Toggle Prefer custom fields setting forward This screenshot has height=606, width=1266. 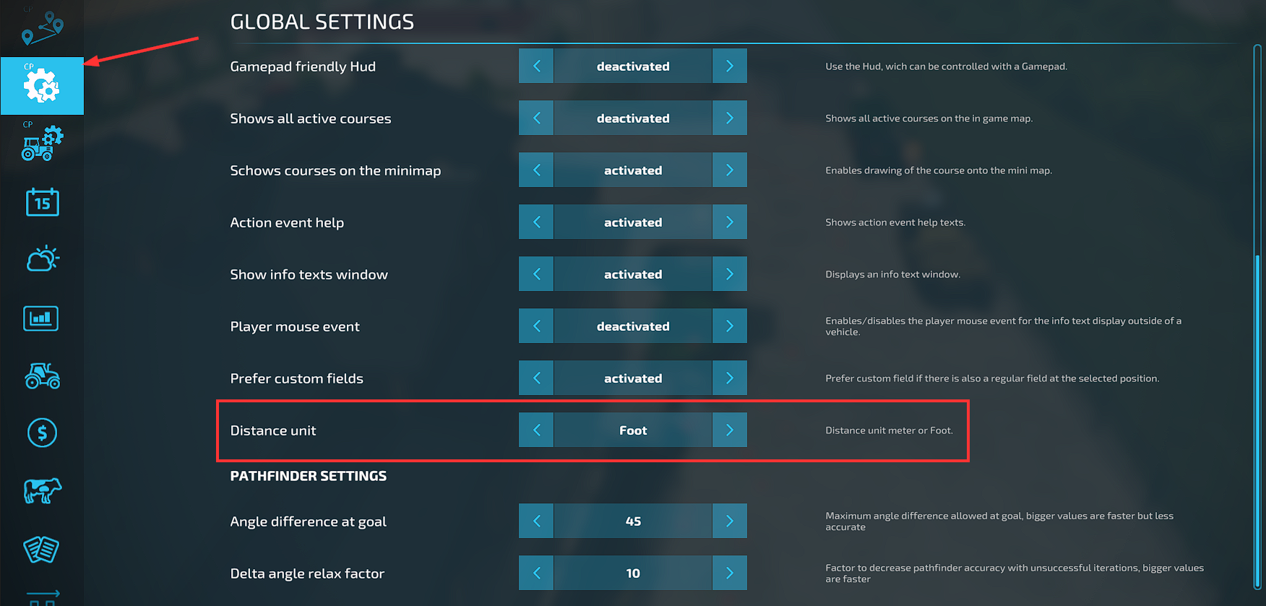coord(729,378)
